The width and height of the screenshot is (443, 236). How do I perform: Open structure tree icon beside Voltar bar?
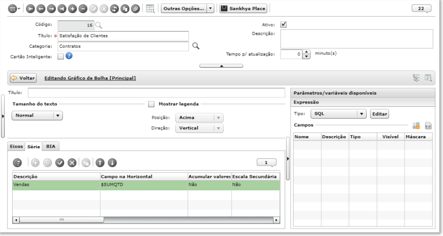416,78
